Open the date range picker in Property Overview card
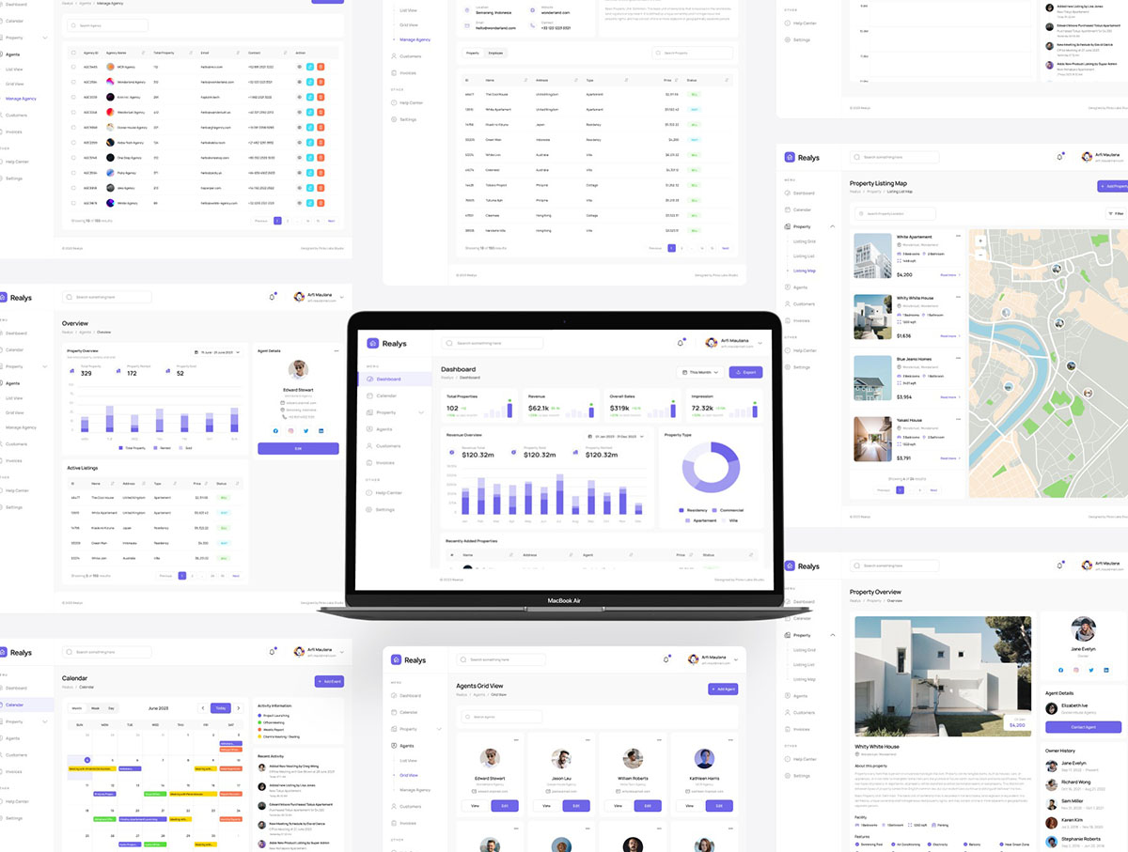This screenshot has width=1128, height=852. 218,351
